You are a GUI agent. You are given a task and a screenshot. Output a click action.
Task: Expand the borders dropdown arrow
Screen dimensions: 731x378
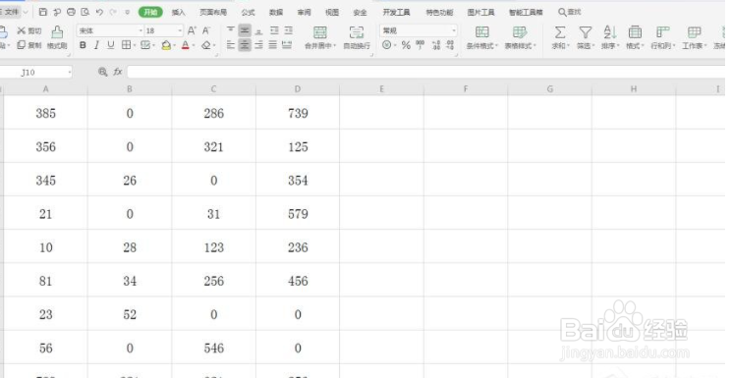135,46
